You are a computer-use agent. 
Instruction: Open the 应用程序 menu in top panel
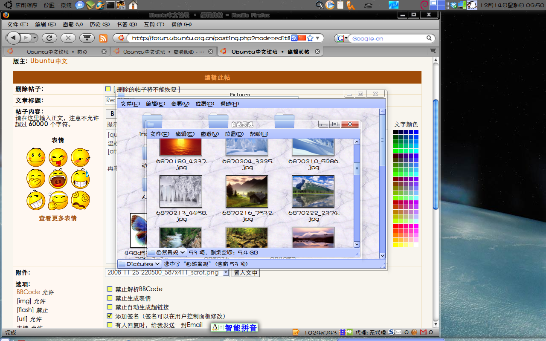point(26,5)
